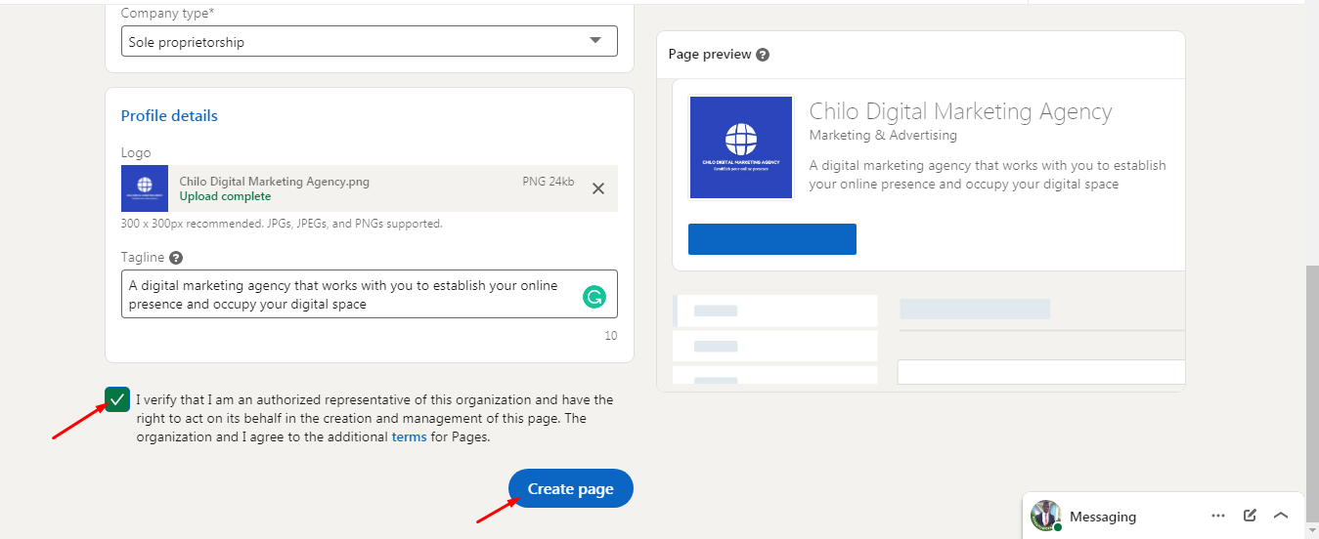Compose a new message icon

point(1250,516)
